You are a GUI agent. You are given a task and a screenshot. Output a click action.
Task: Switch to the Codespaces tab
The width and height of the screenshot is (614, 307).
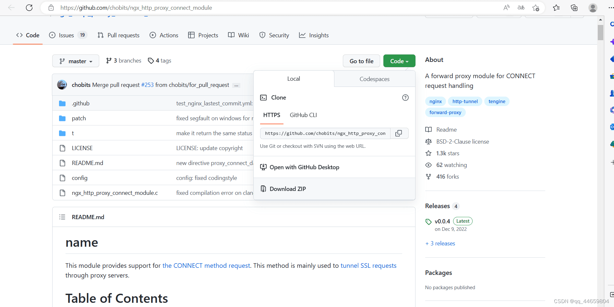coord(374,79)
